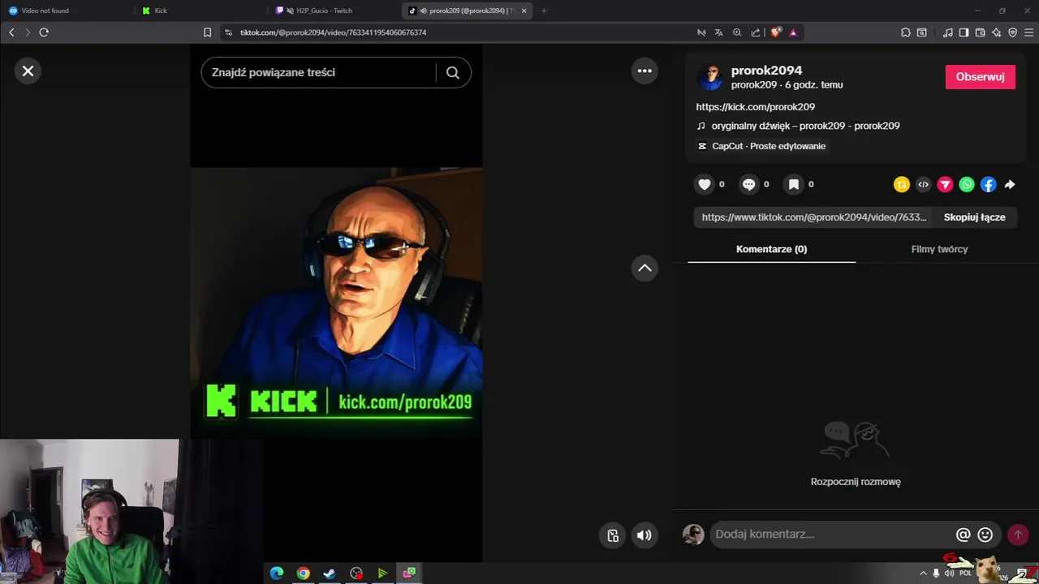The image size is (1039, 584).
Task: Click the search magnifier icon
Action: pos(453,72)
